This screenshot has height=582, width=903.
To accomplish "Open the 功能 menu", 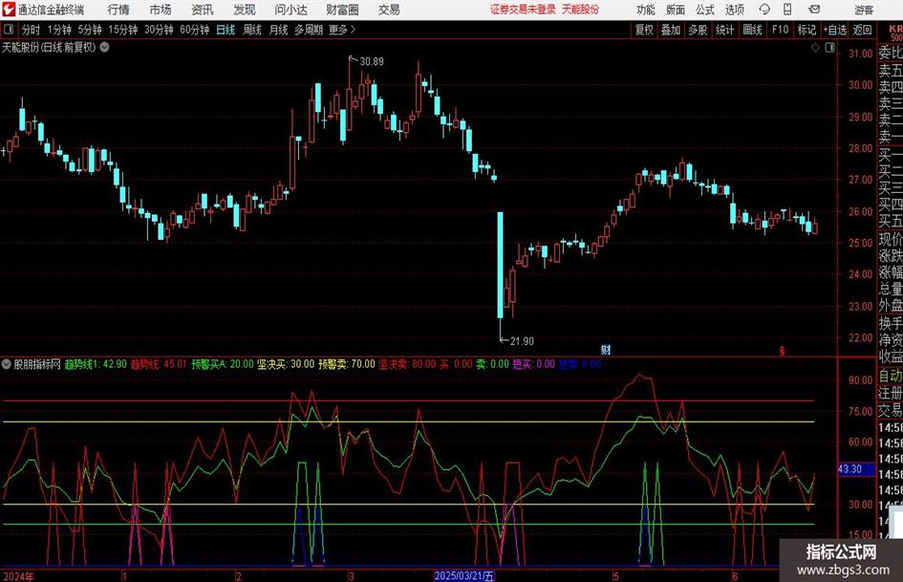I will coord(646,10).
